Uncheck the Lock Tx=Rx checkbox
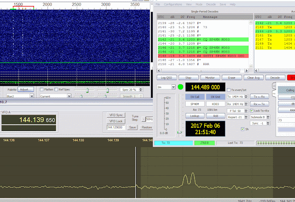 (x=252, y=111)
